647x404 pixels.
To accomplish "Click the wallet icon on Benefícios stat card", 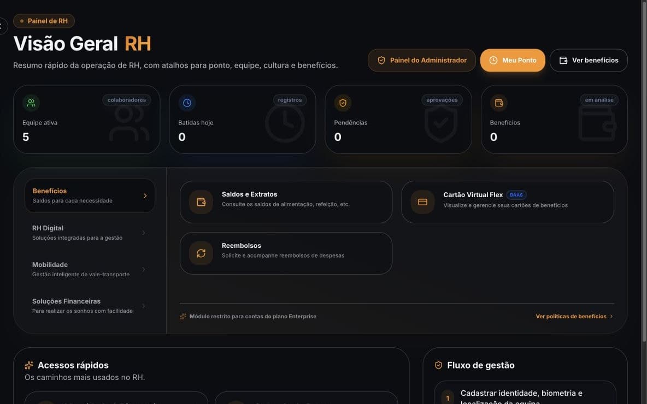I will pos(498,103).
